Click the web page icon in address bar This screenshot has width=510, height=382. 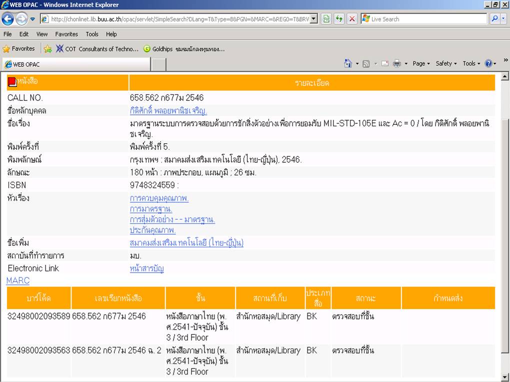[45, 19]
